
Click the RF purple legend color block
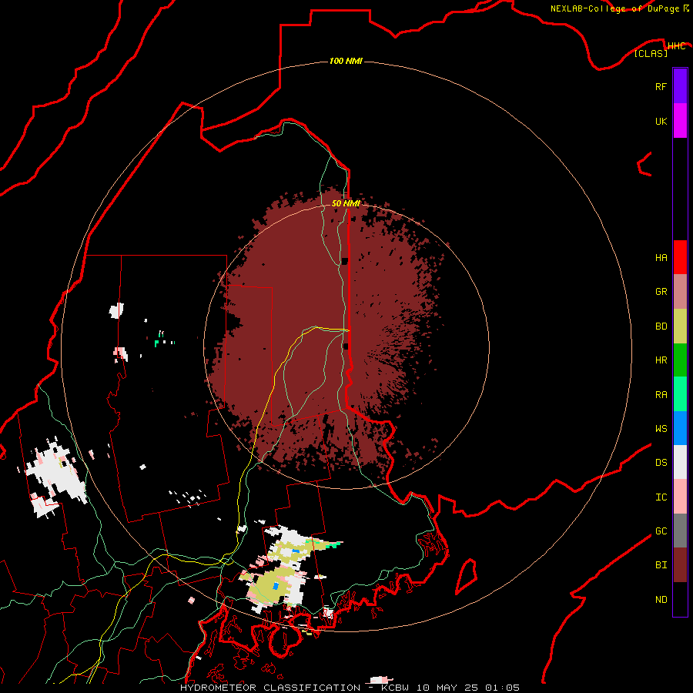pos(680,86)
